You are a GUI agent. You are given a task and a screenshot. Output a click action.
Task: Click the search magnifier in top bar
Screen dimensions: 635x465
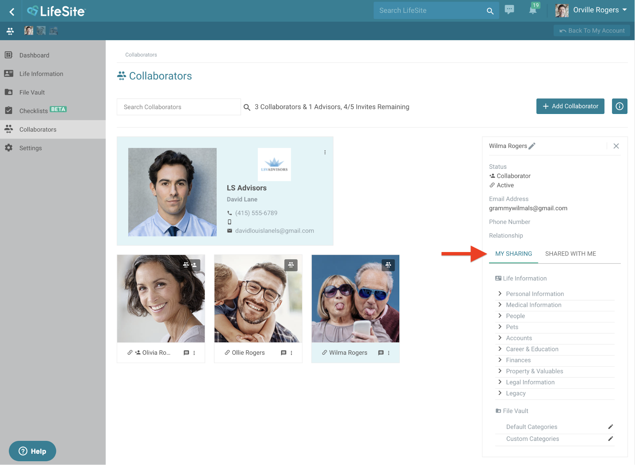click(x=490, y=11)
